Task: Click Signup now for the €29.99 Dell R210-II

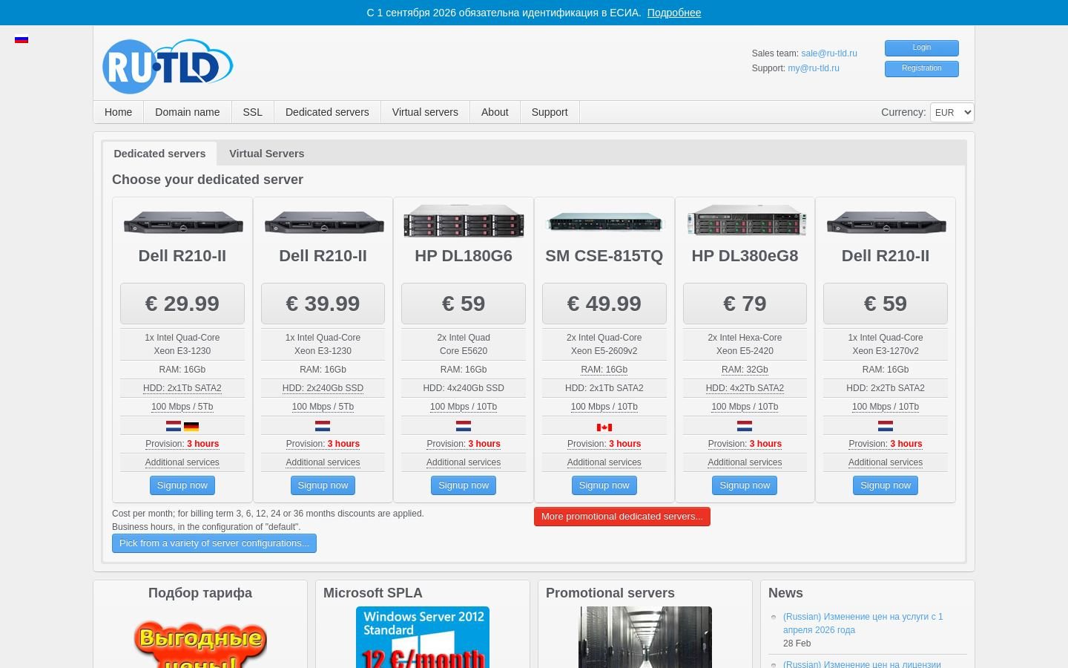Action: click(x=182, y=485)
